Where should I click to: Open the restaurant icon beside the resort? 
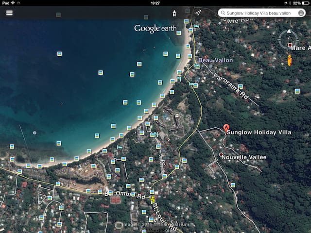click(x=156, y=135)
